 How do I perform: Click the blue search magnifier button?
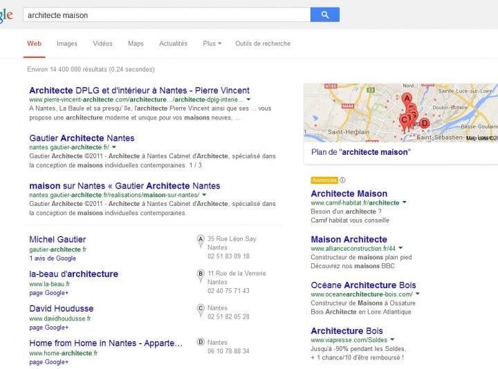[x=324, y=15]
